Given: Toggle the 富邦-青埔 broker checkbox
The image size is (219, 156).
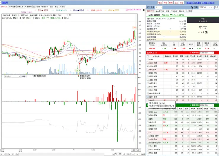Looking at the screenshot, I should 148,97.
